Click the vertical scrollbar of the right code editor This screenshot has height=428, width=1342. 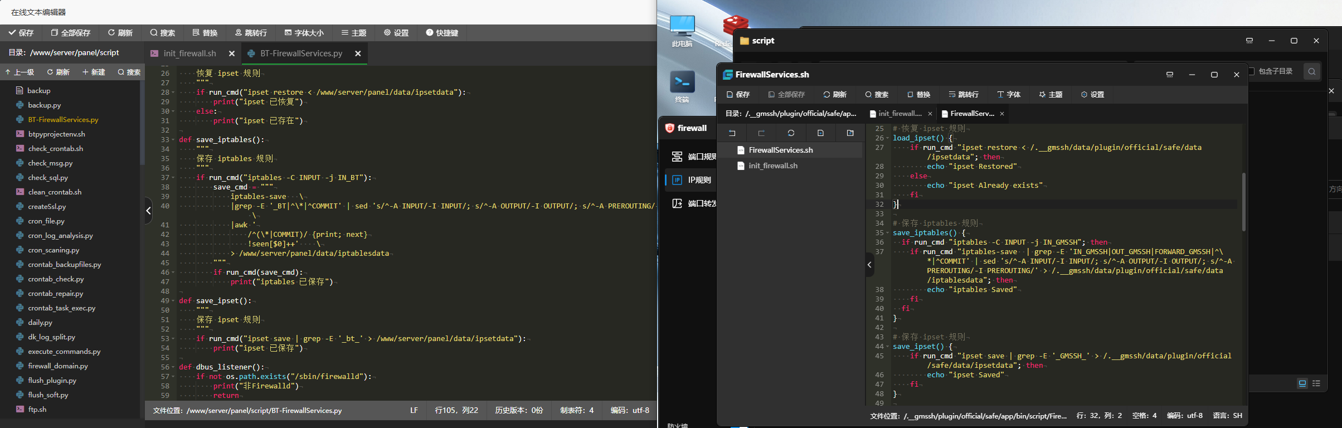[x=1243, y=202]
